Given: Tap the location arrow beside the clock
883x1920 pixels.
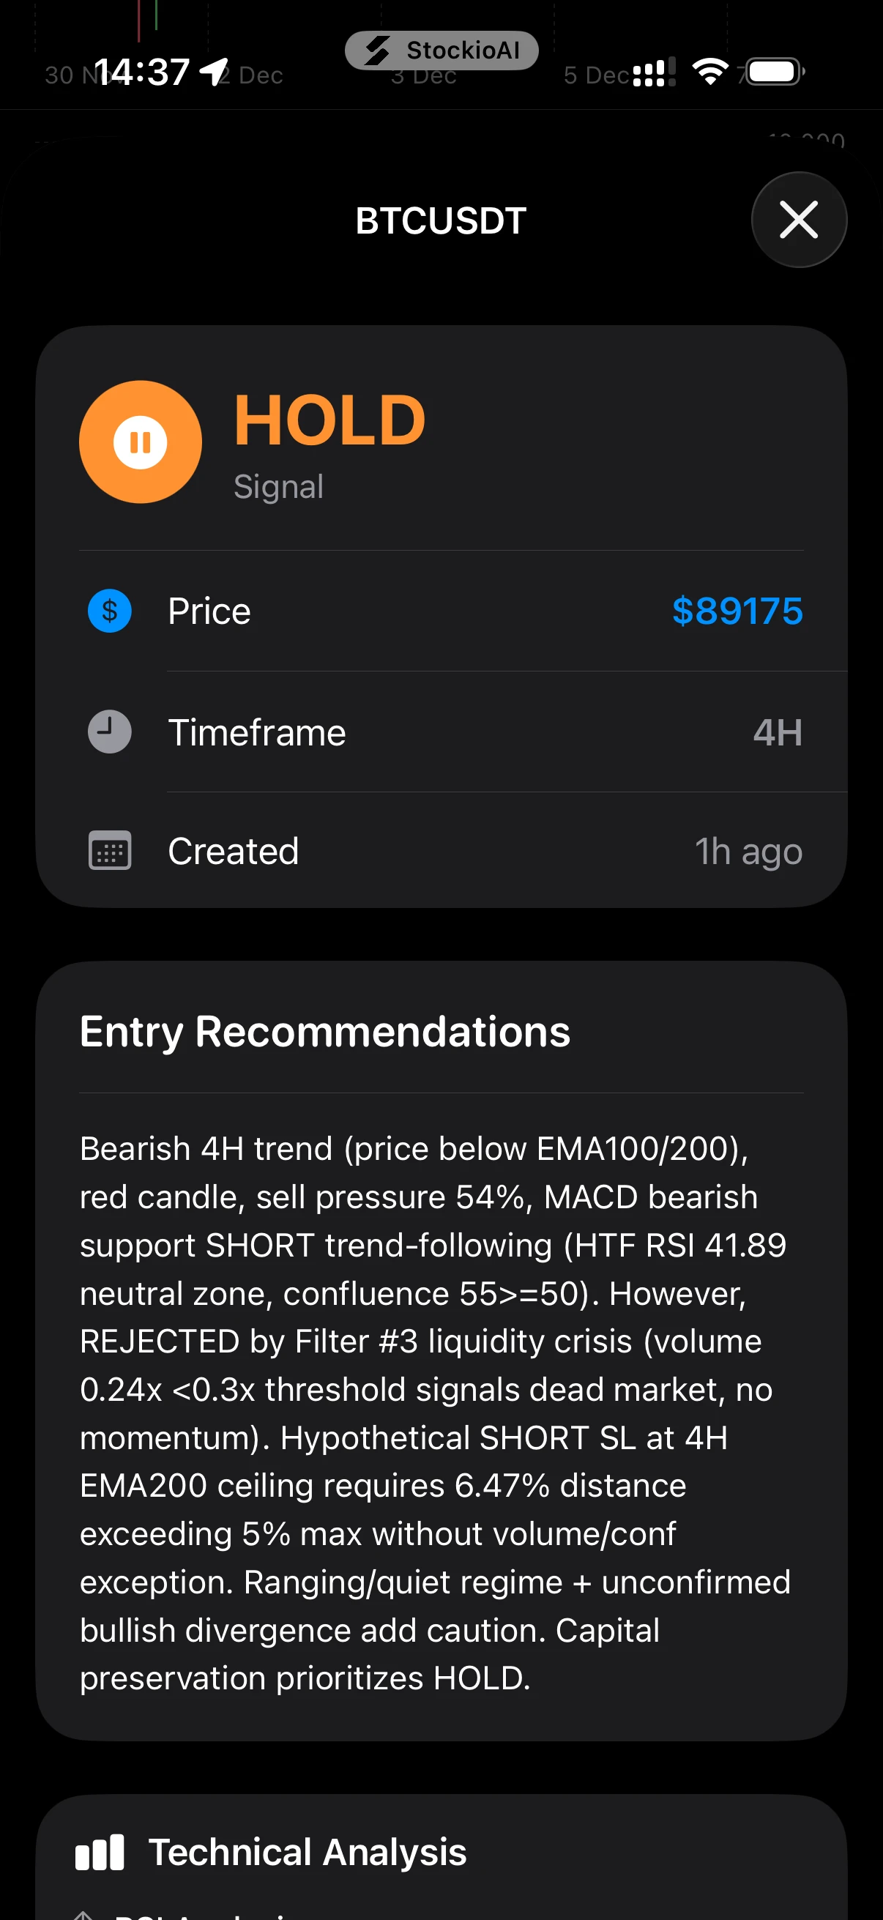Looking at the screenshot, I should (x=213, y=72).
